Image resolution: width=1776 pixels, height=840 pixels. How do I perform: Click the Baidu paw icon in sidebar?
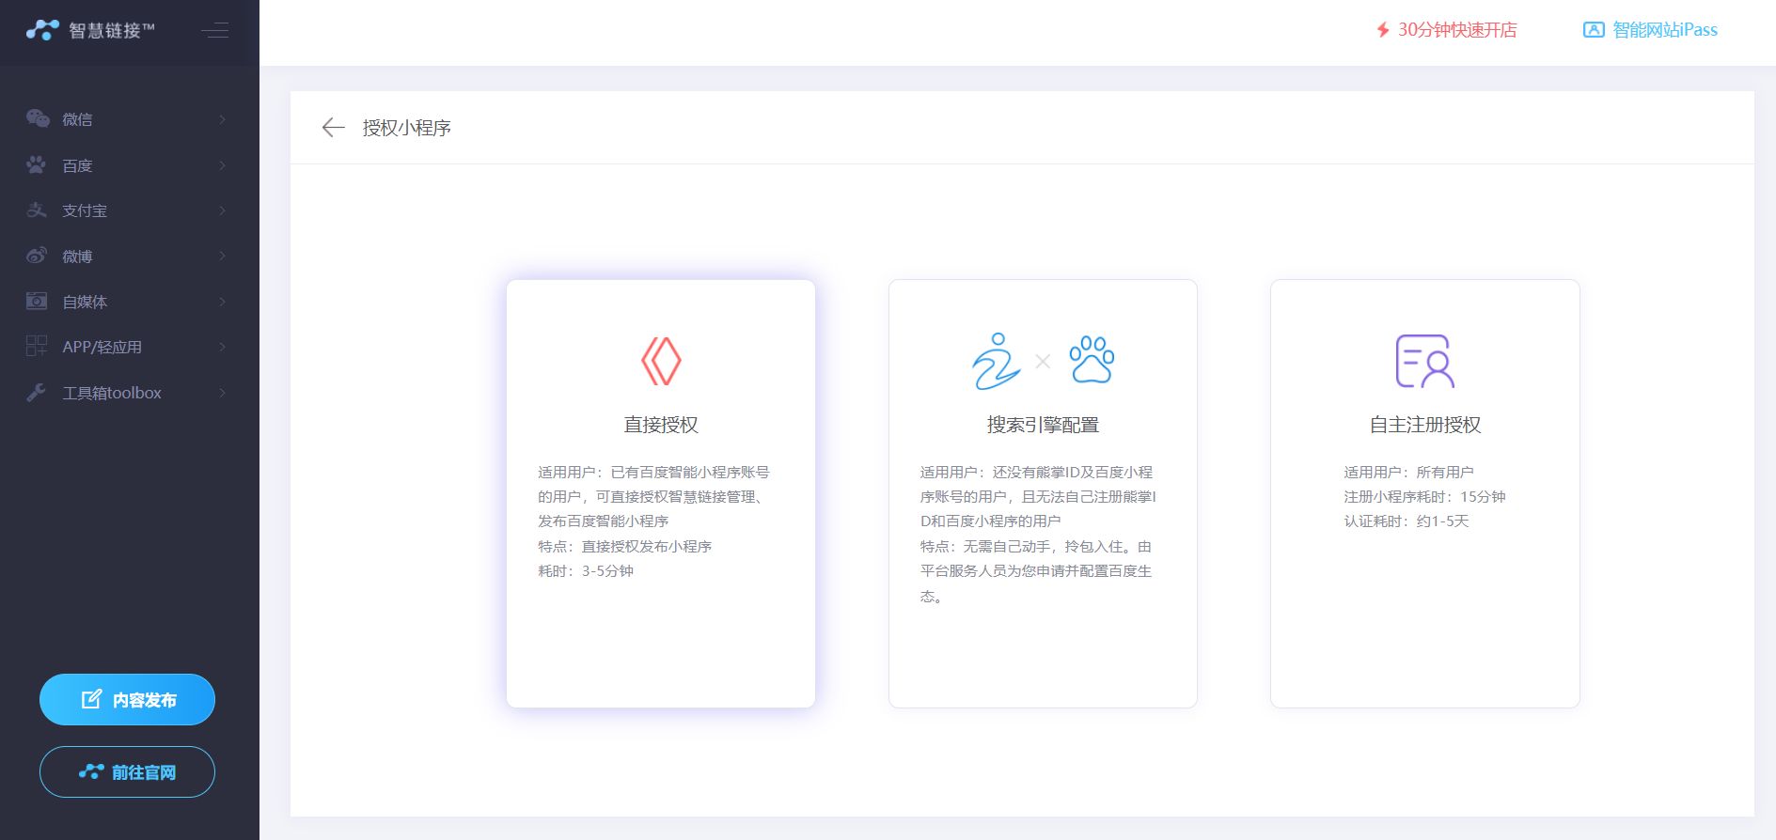[x=37, y=165]
